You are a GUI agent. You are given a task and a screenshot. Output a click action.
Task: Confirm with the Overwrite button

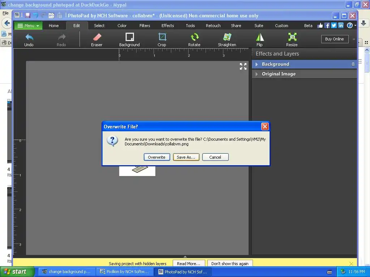coord(157,157)
